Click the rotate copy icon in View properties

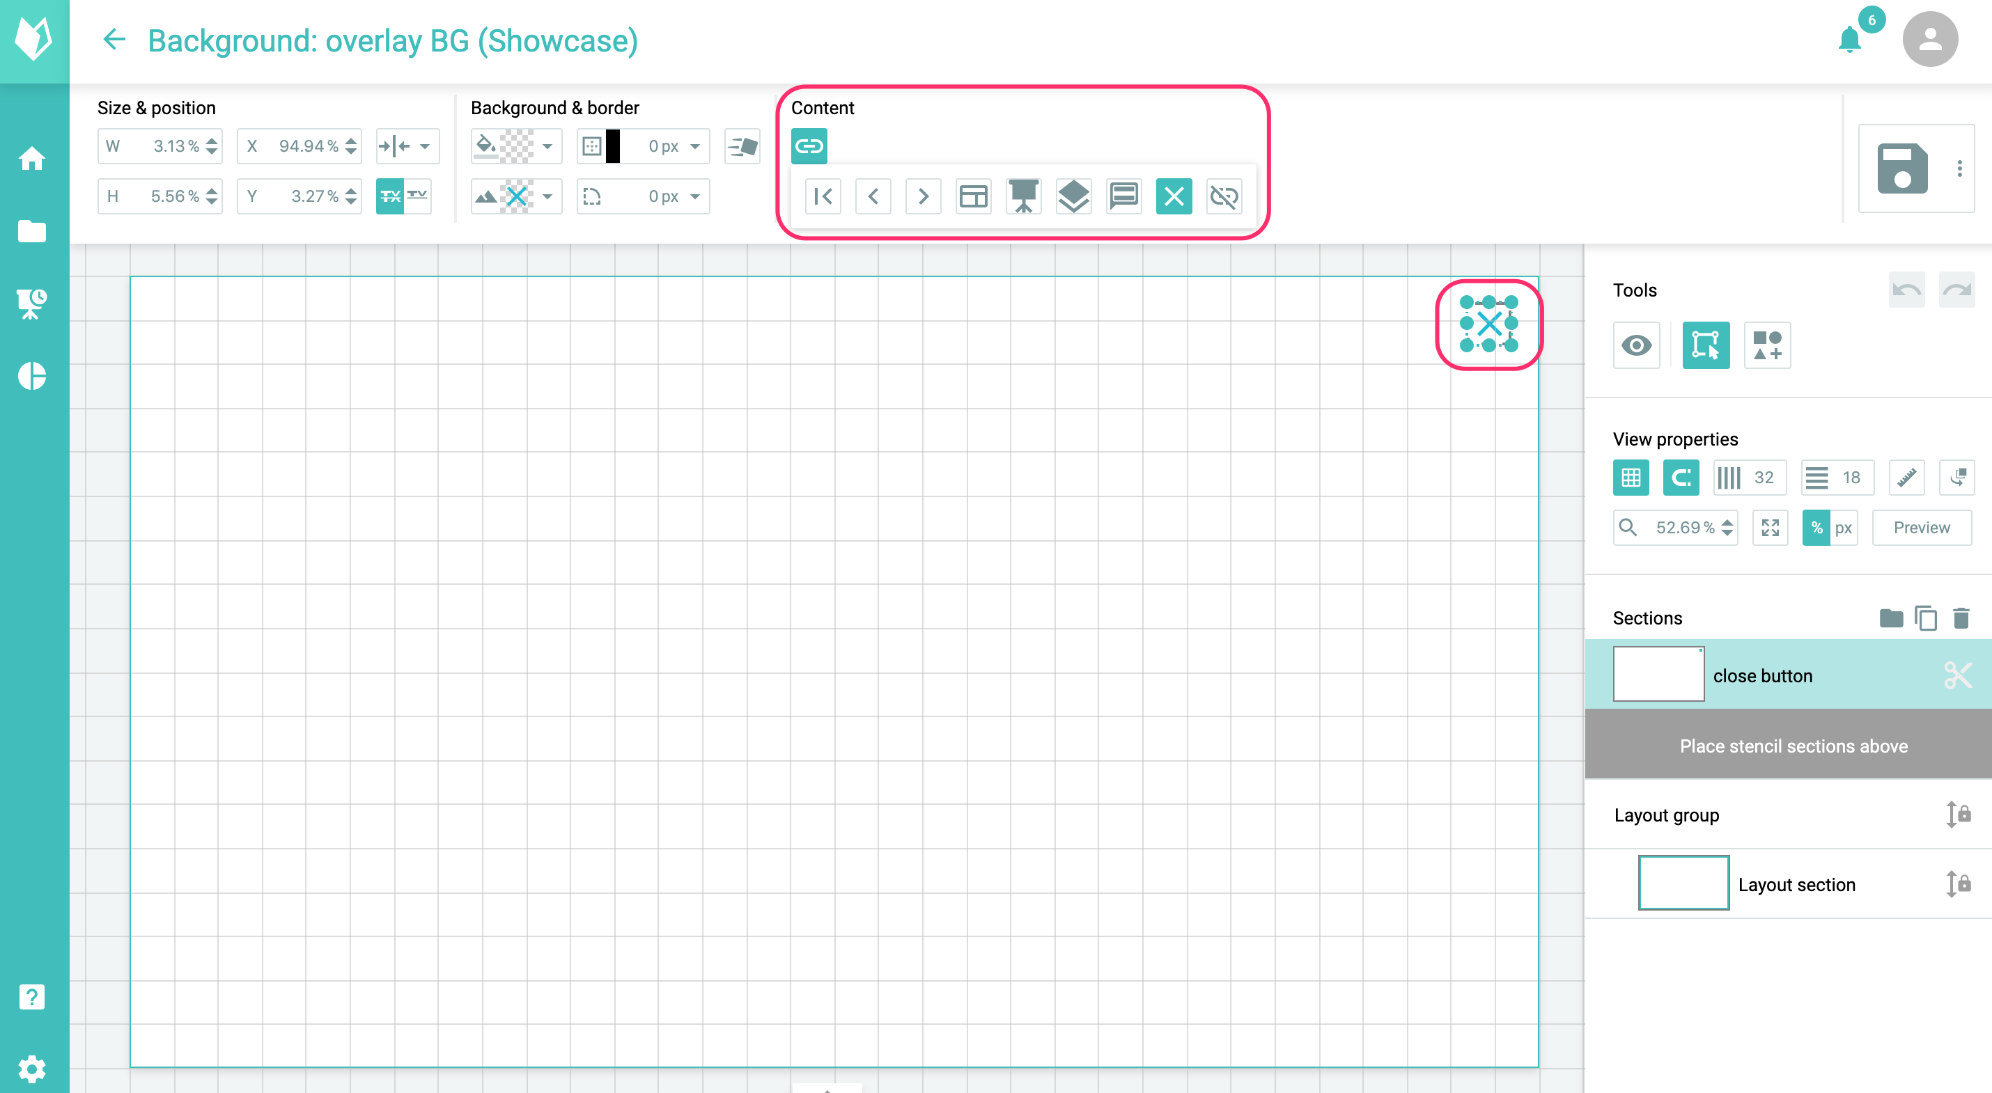1956,477
